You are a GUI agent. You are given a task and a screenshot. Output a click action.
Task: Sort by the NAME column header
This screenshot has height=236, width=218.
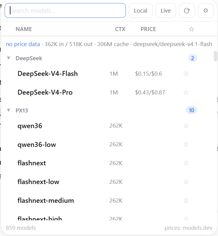click(x=24, y=29)
